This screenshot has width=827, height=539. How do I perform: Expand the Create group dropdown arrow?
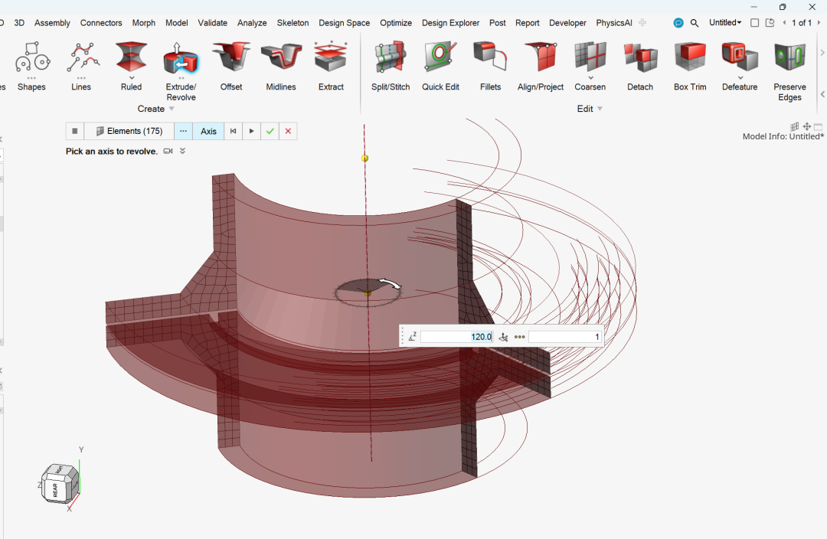pos(172,109)
